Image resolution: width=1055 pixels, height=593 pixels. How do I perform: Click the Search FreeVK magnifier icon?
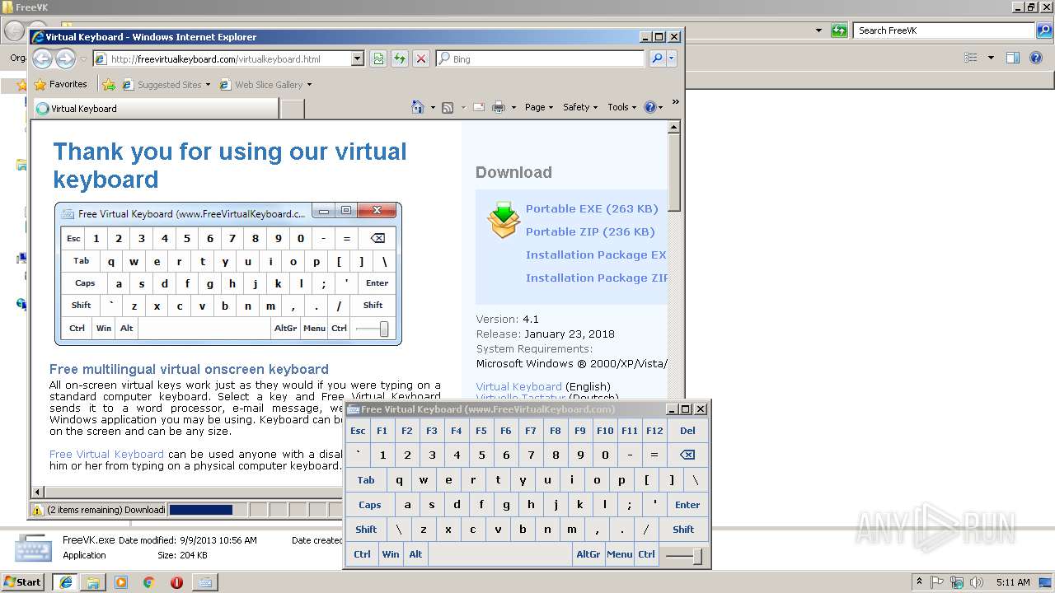coord(1044,30)
